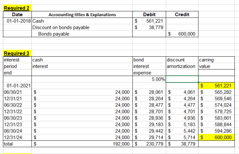Click bond interest expense 28,061
Image resolution: width=239 pixels, height=154 pixels.
point(149,92)
